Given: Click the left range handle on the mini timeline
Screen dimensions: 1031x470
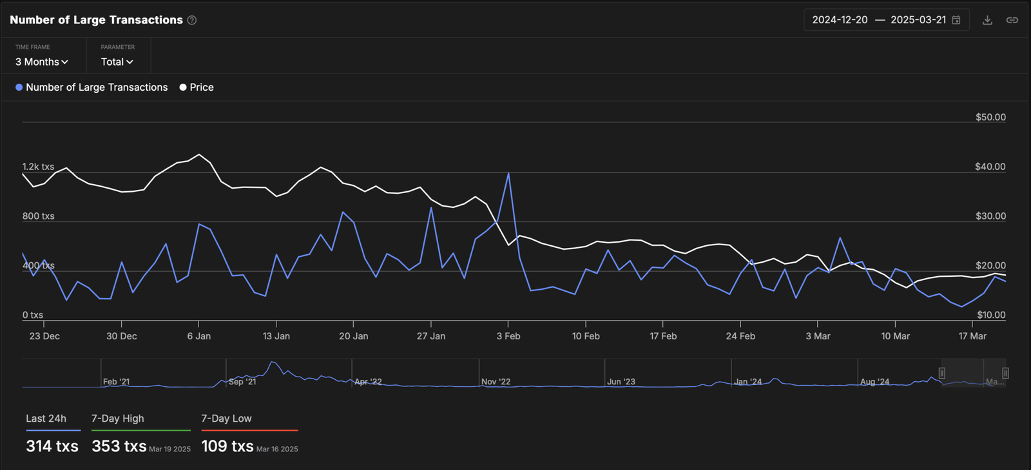Looking at the screenshot, I should click(x=942, y=373).
